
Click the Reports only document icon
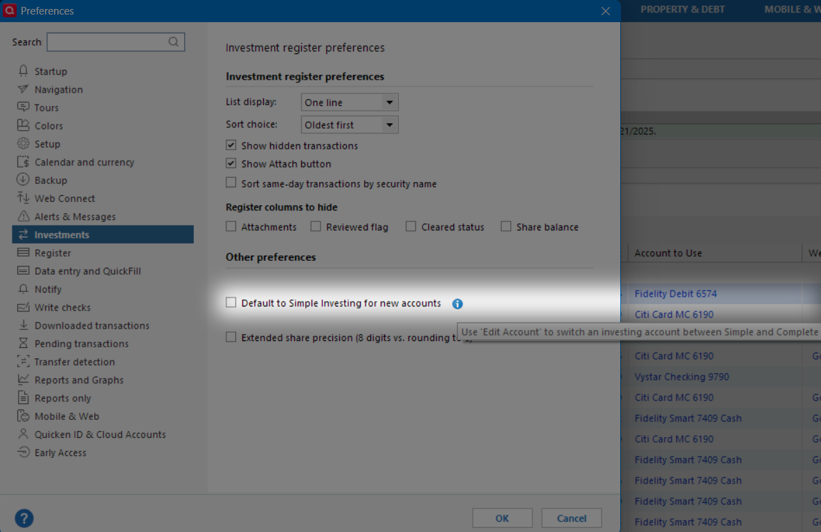tap(23, 398)
